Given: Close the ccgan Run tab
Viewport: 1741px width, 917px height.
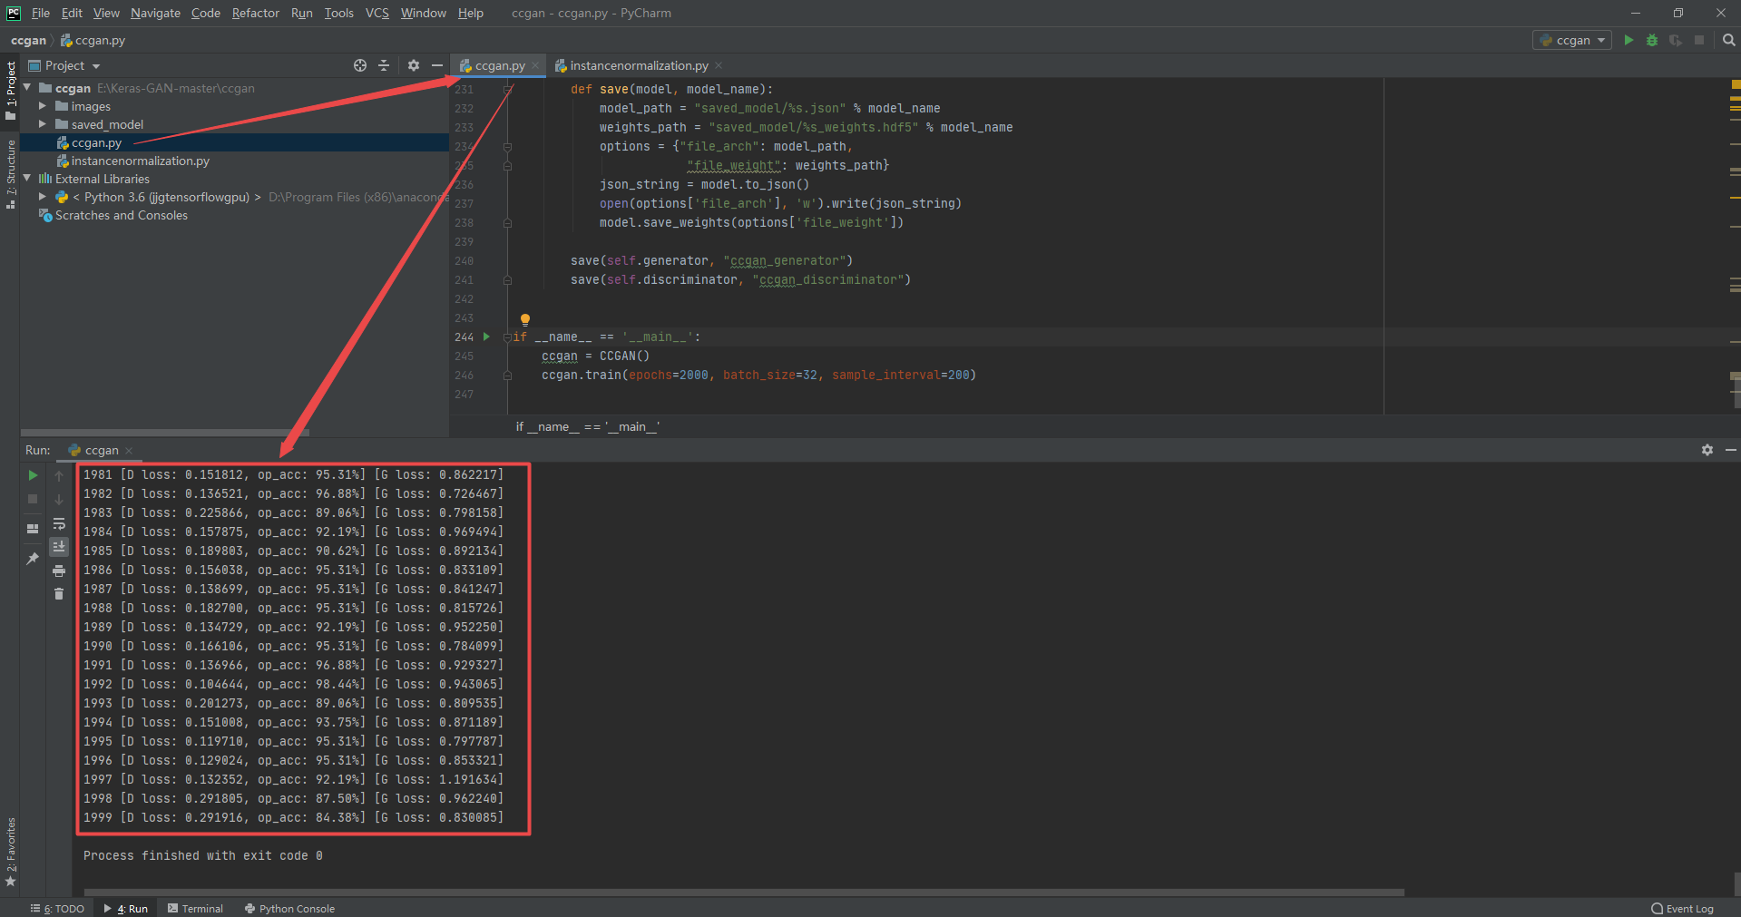Looking at the screenshot, I should [129, 451].
